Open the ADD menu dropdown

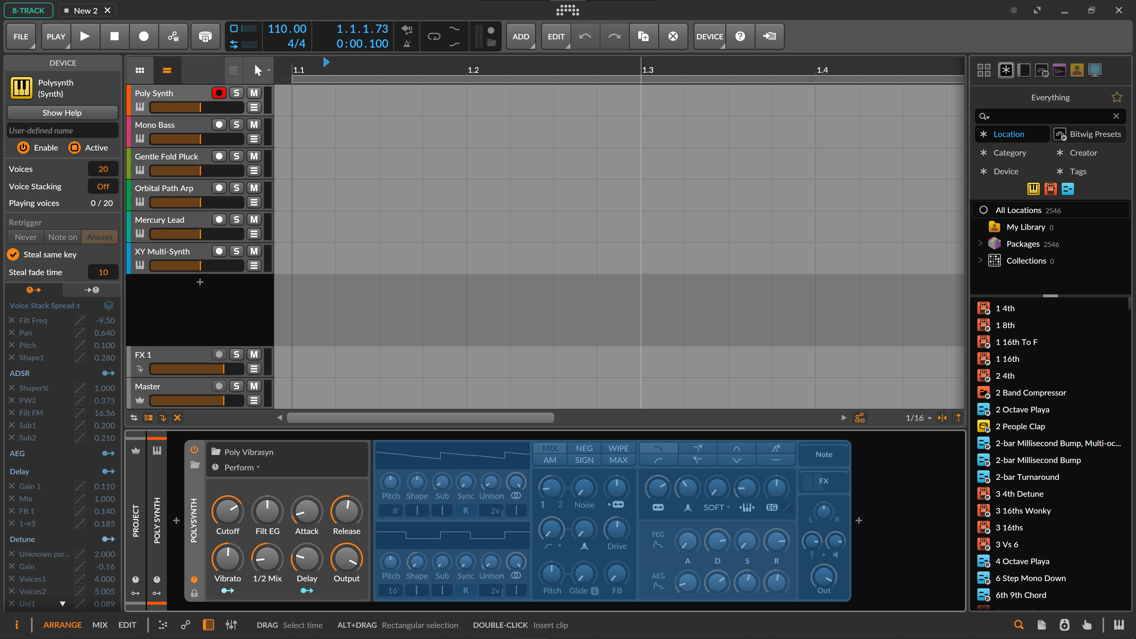point(521,36)
